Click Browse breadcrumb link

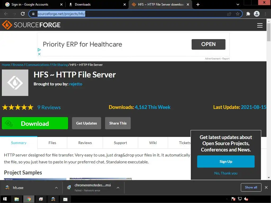tap(18, 65)
